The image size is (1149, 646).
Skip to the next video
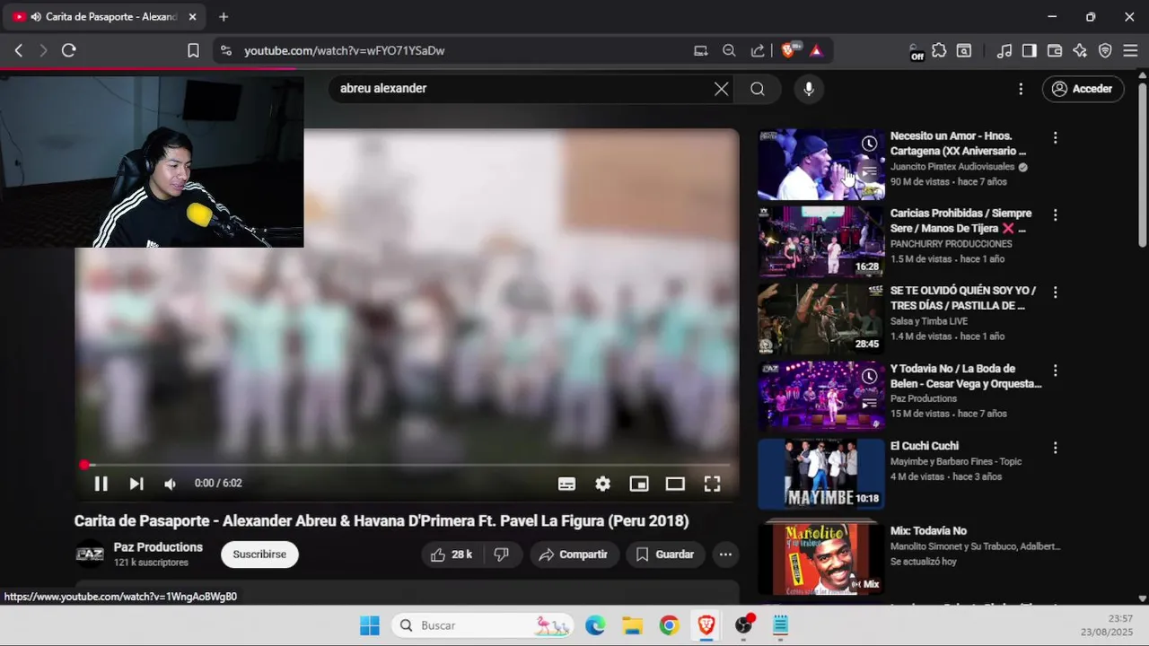pos(136,484)
